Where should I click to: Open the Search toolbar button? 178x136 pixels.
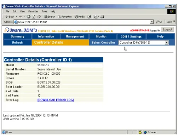[50, 17]
